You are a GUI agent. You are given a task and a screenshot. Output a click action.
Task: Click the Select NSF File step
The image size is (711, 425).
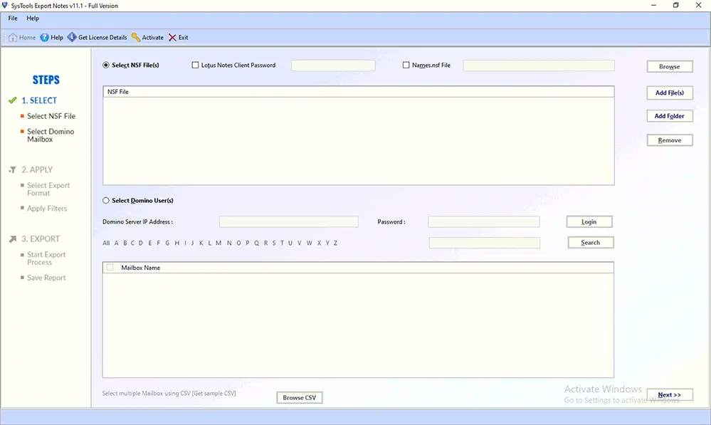pos(51,116)
